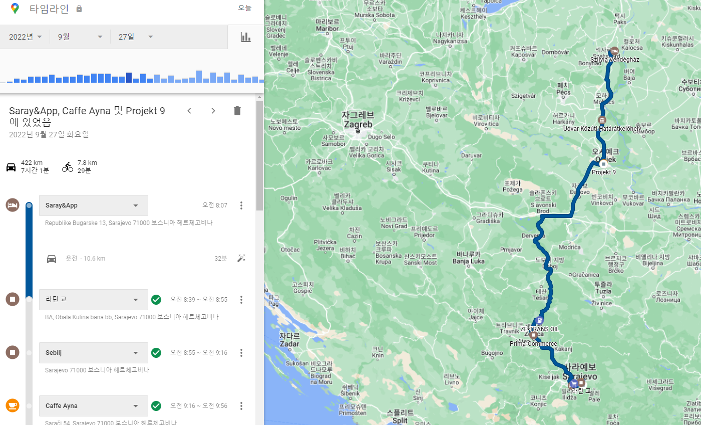
Task: Toggle confirmed checkmark for Sebilj visit
Action: 156,353
